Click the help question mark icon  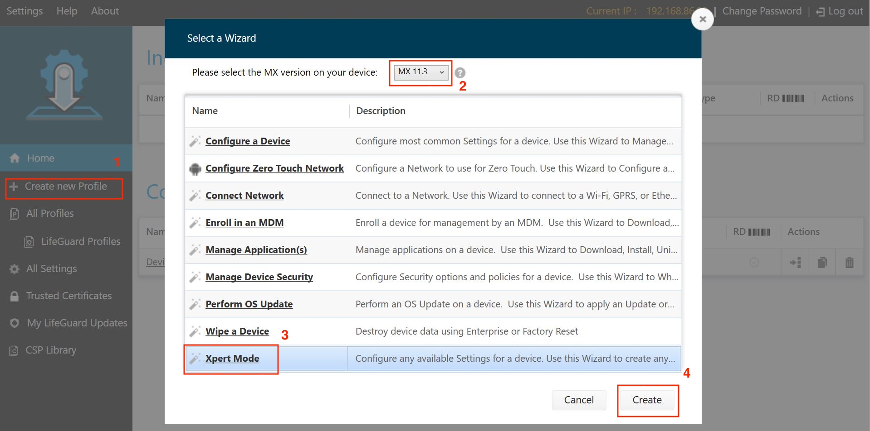point(460,73)
